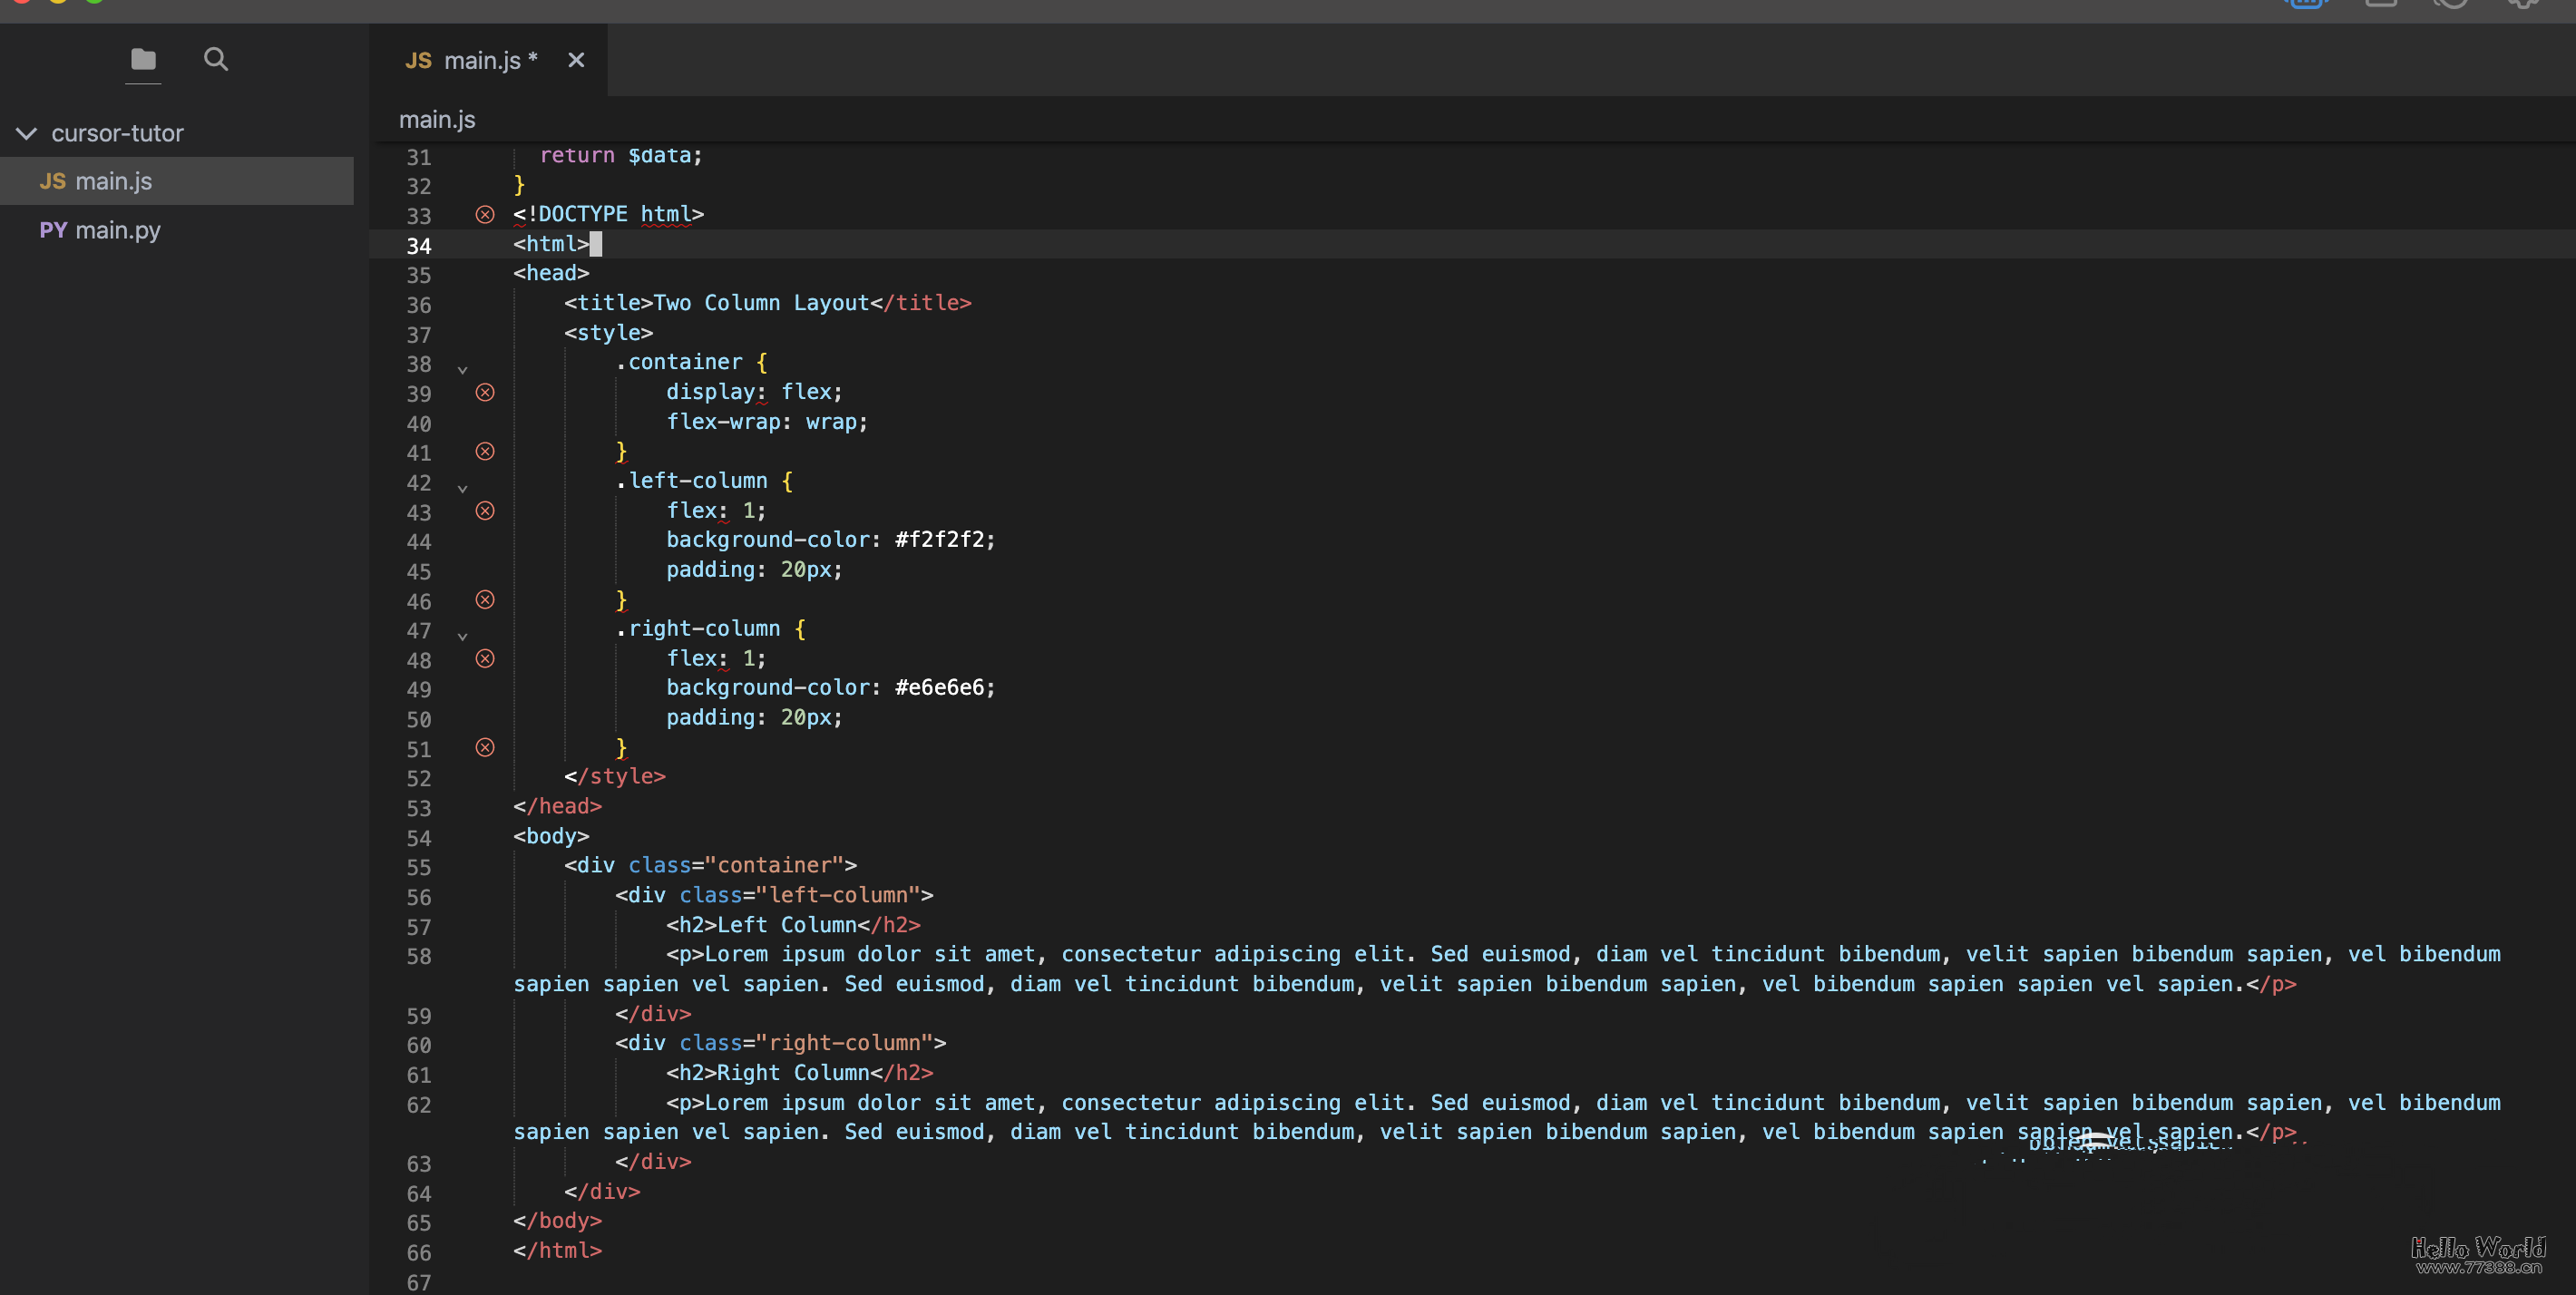
Task: Click error icon on line 41
Action: click(485, 451)
